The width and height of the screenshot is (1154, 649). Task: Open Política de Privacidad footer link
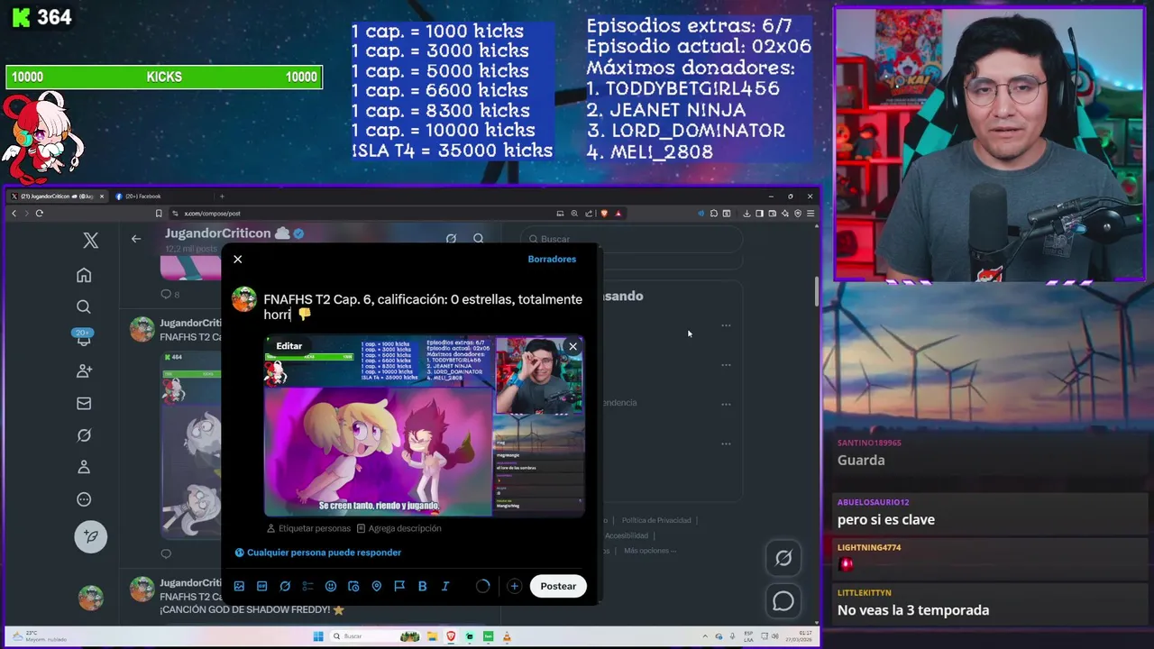(656, 520)
